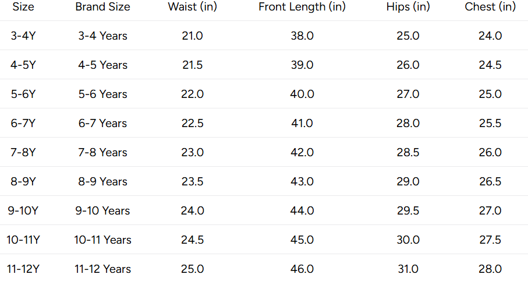Click waist value 25.0 in 11-12Y row

click(x=193, y=269)
